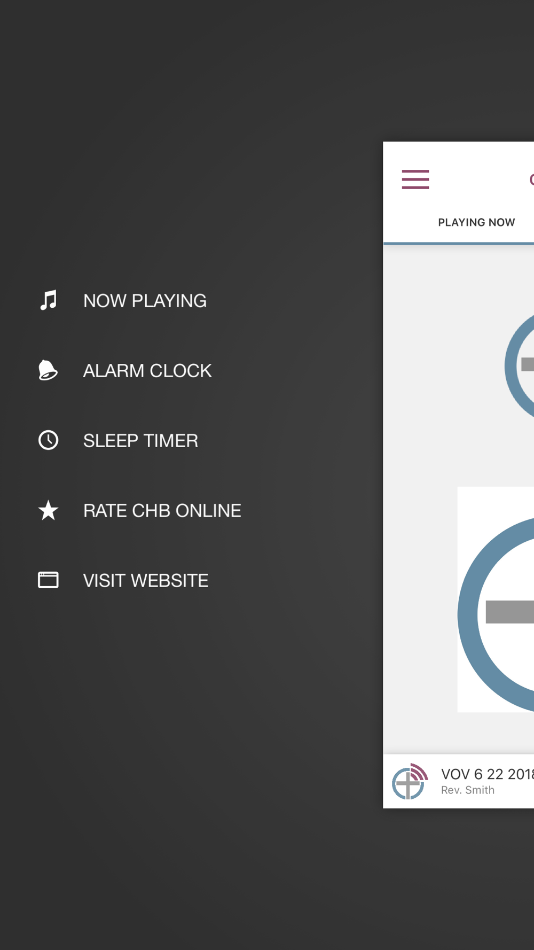Tap the Rev. Smith artist label
This screenshot has height=950, width=534.
coord(468,790)
